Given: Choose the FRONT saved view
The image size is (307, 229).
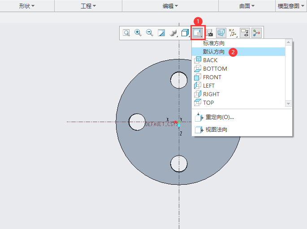Looking at the screenshot, I should (x=212, y=77).
